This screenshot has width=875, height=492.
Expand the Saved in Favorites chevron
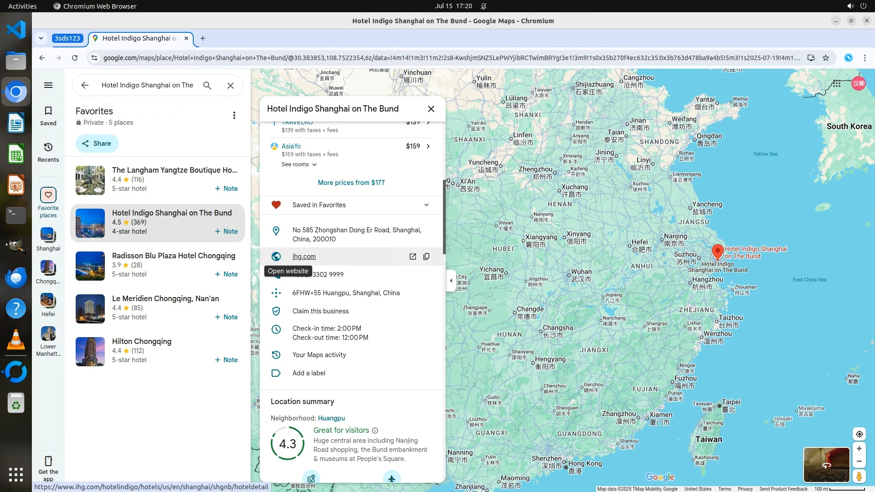426,205
